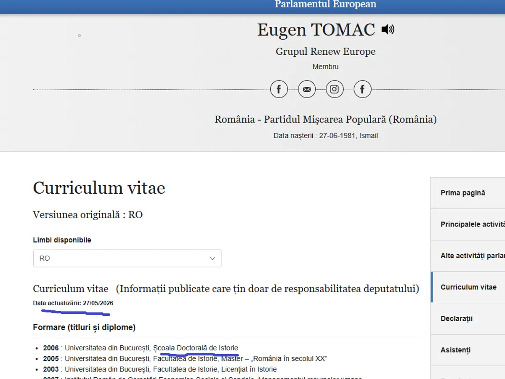Click the 2005 Master România în secolul XX entry
The width and height of the screenshot is (505, 379).
point(185,359)
